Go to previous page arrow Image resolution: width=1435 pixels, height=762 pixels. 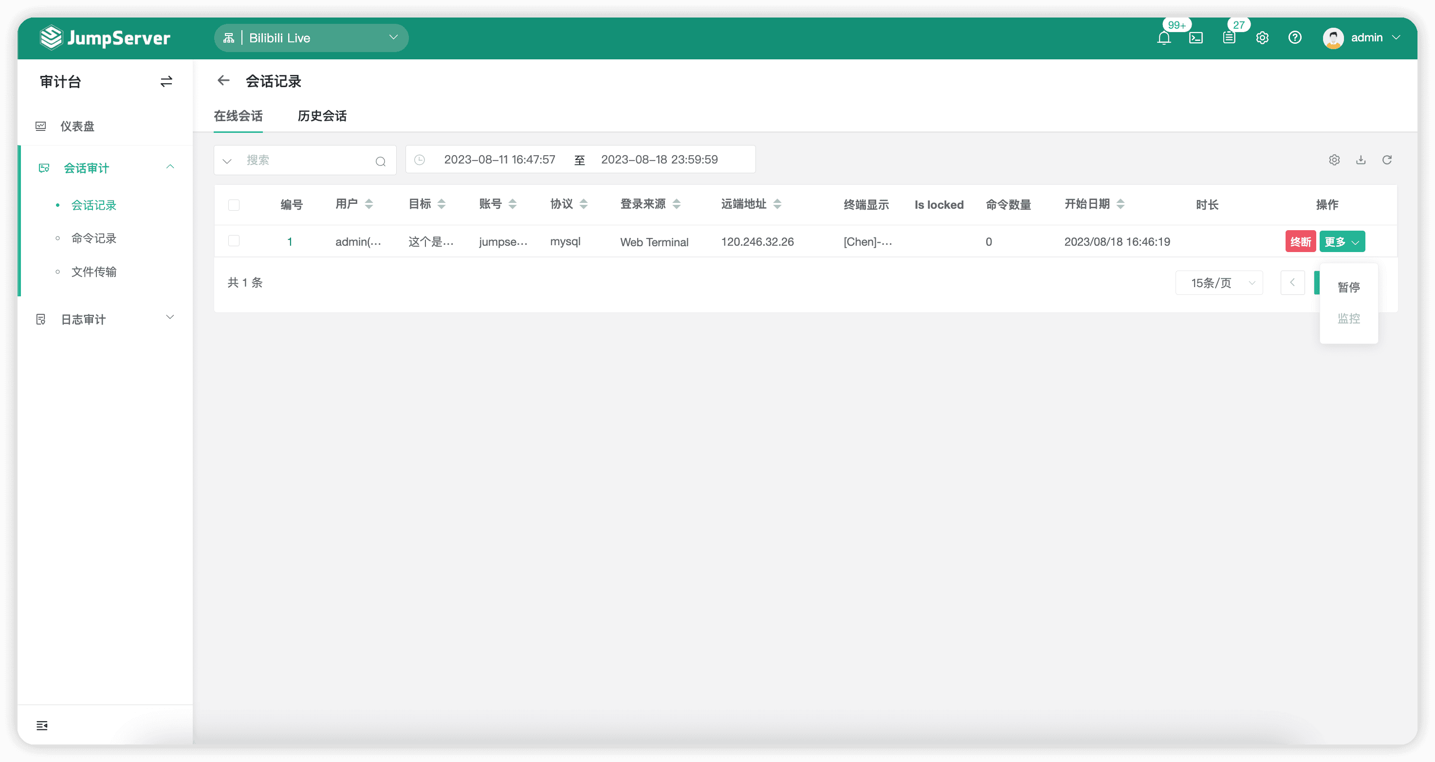[1292, 283]
